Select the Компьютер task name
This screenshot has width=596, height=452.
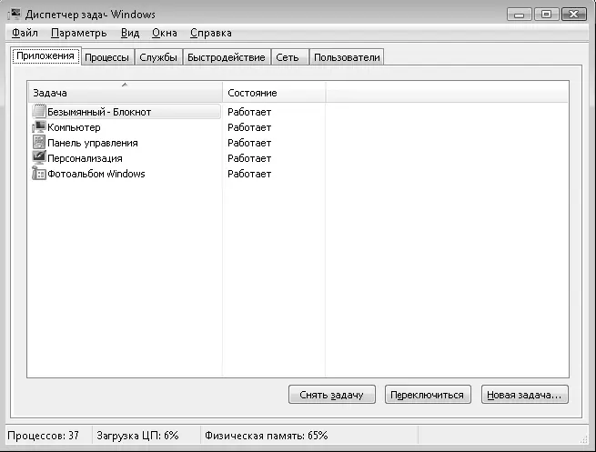[74, 127]
